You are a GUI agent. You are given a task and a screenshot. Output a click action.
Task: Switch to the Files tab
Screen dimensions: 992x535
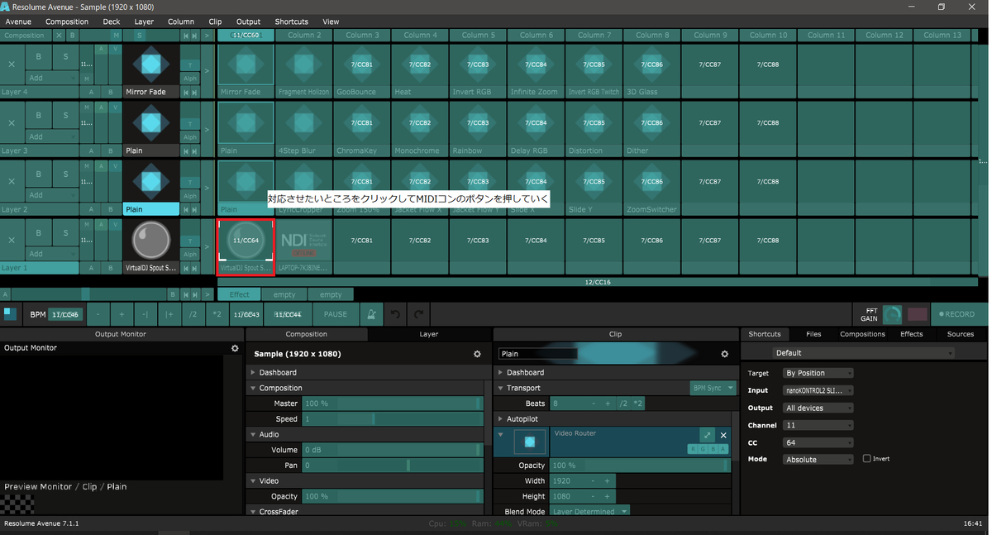pos(813,334)
